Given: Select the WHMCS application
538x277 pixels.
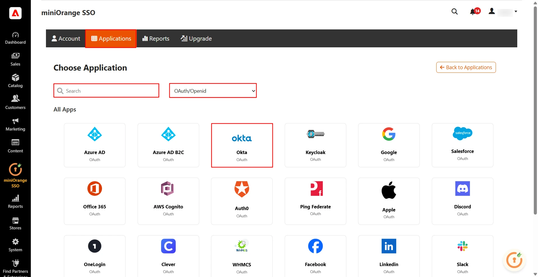Looking at the screenshot, I should point(242,256).
